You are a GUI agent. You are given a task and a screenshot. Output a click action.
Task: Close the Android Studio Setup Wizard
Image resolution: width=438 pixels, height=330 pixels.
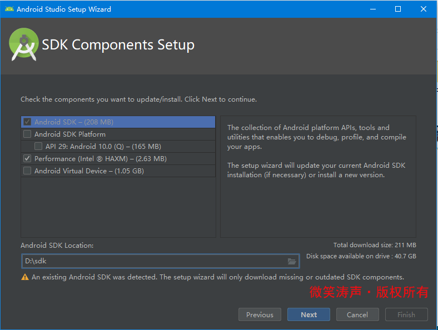coord(424,9)
